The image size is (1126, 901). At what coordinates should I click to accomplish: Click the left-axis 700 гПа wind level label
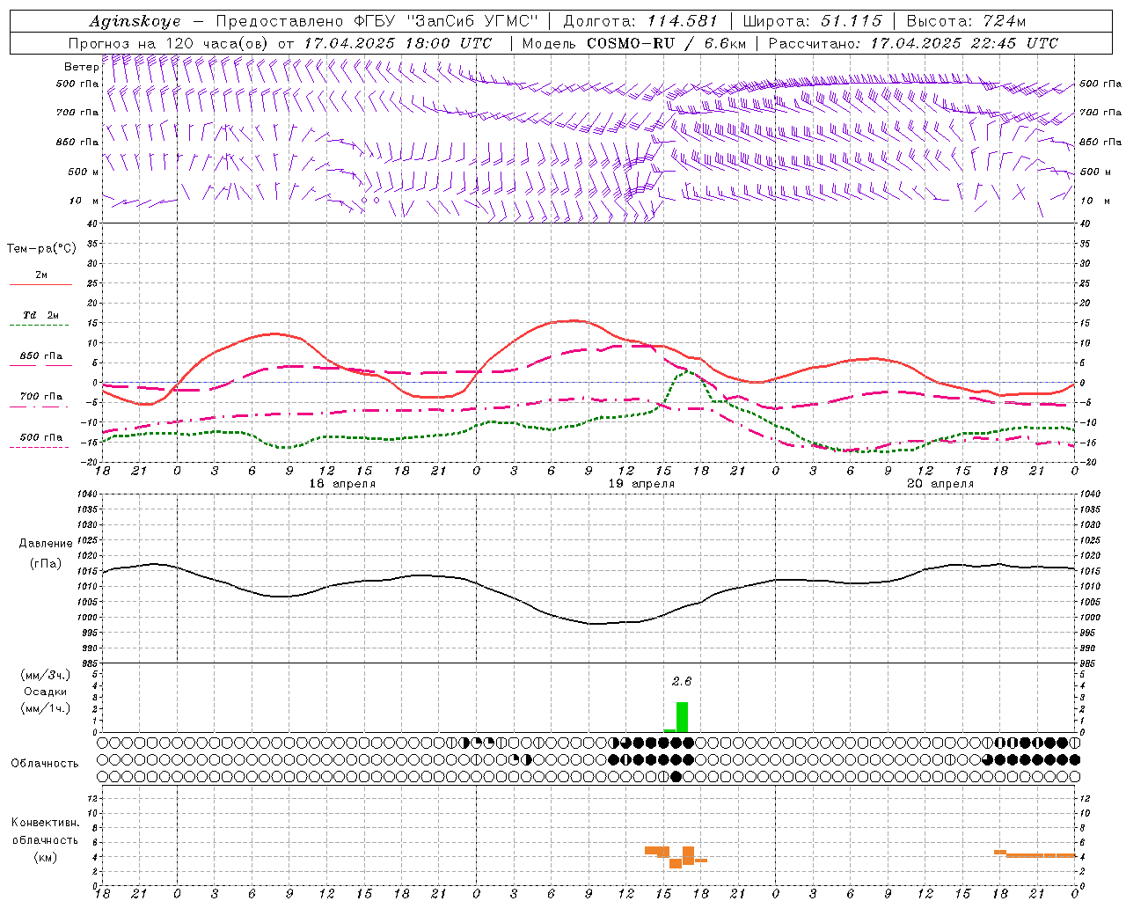tap(77, 113)
